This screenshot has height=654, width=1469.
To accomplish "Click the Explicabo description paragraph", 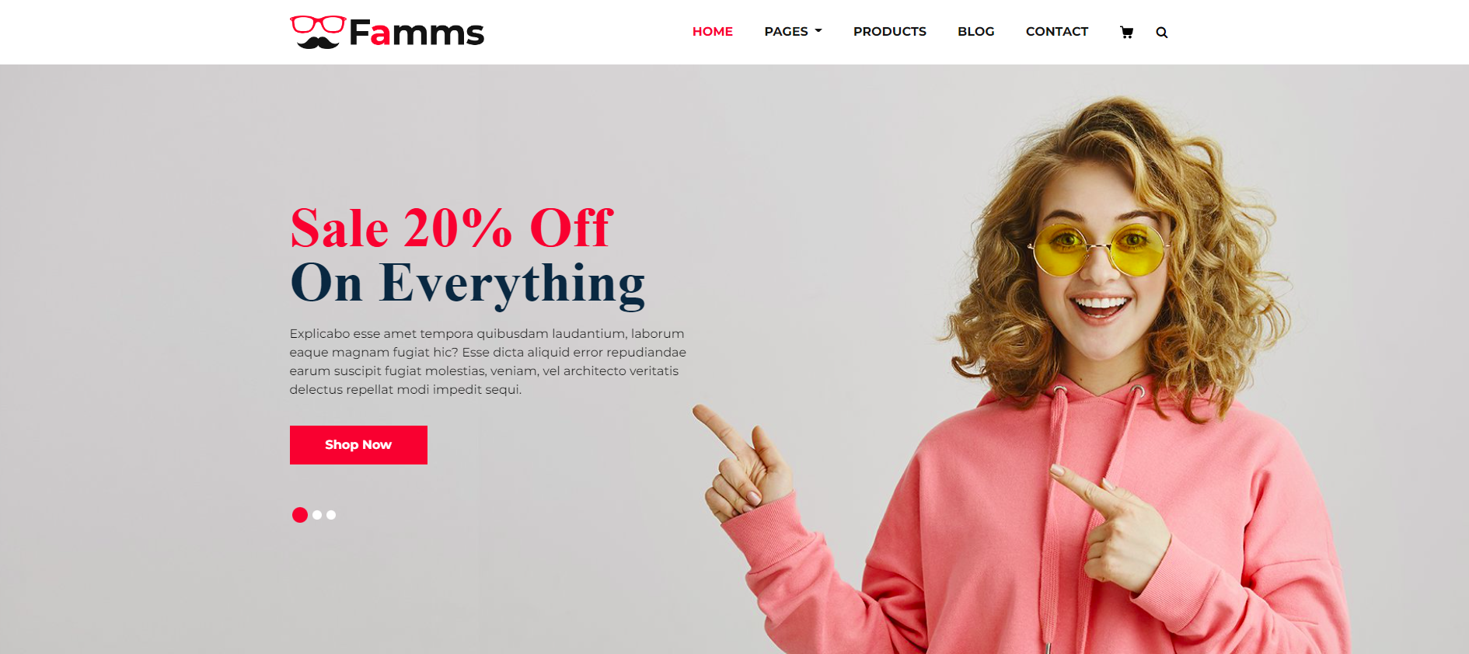I will [488, 362].
